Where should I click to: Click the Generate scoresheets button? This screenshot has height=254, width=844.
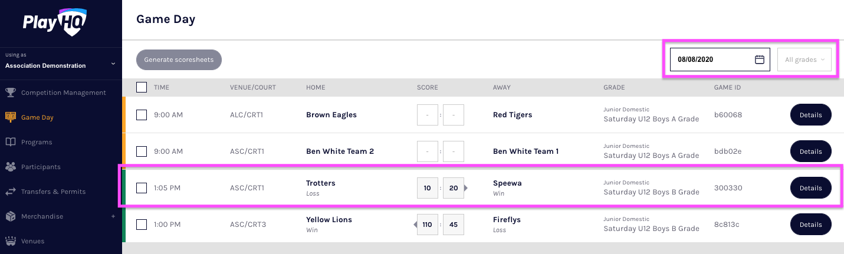(x=179, y=60)
